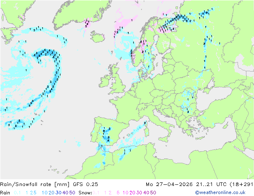The height and width of the screenshot is (196, 254).
Task: Pick the Snow 5 legend color value
Action: (x=118, y=193)
